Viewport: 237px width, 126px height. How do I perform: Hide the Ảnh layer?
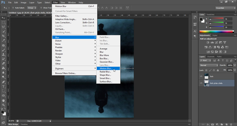point(201,76)
